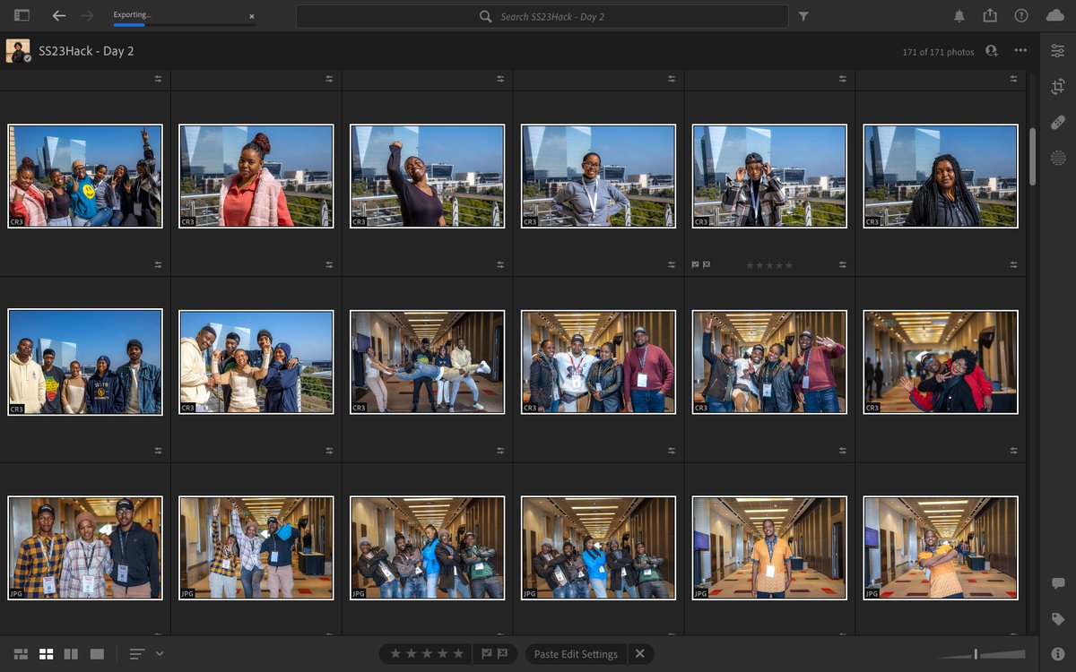
Task: Open the Help question mark icon
Action: (x=1021, y=15)
